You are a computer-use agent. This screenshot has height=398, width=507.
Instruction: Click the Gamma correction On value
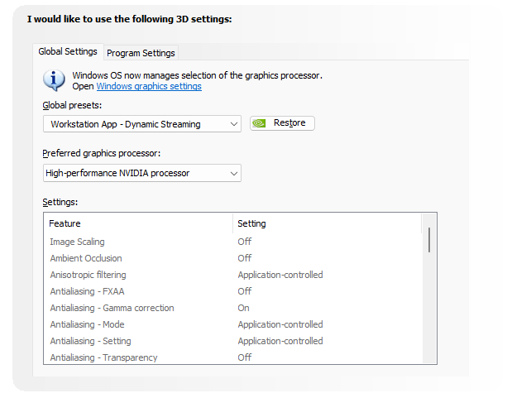(244, 308)
